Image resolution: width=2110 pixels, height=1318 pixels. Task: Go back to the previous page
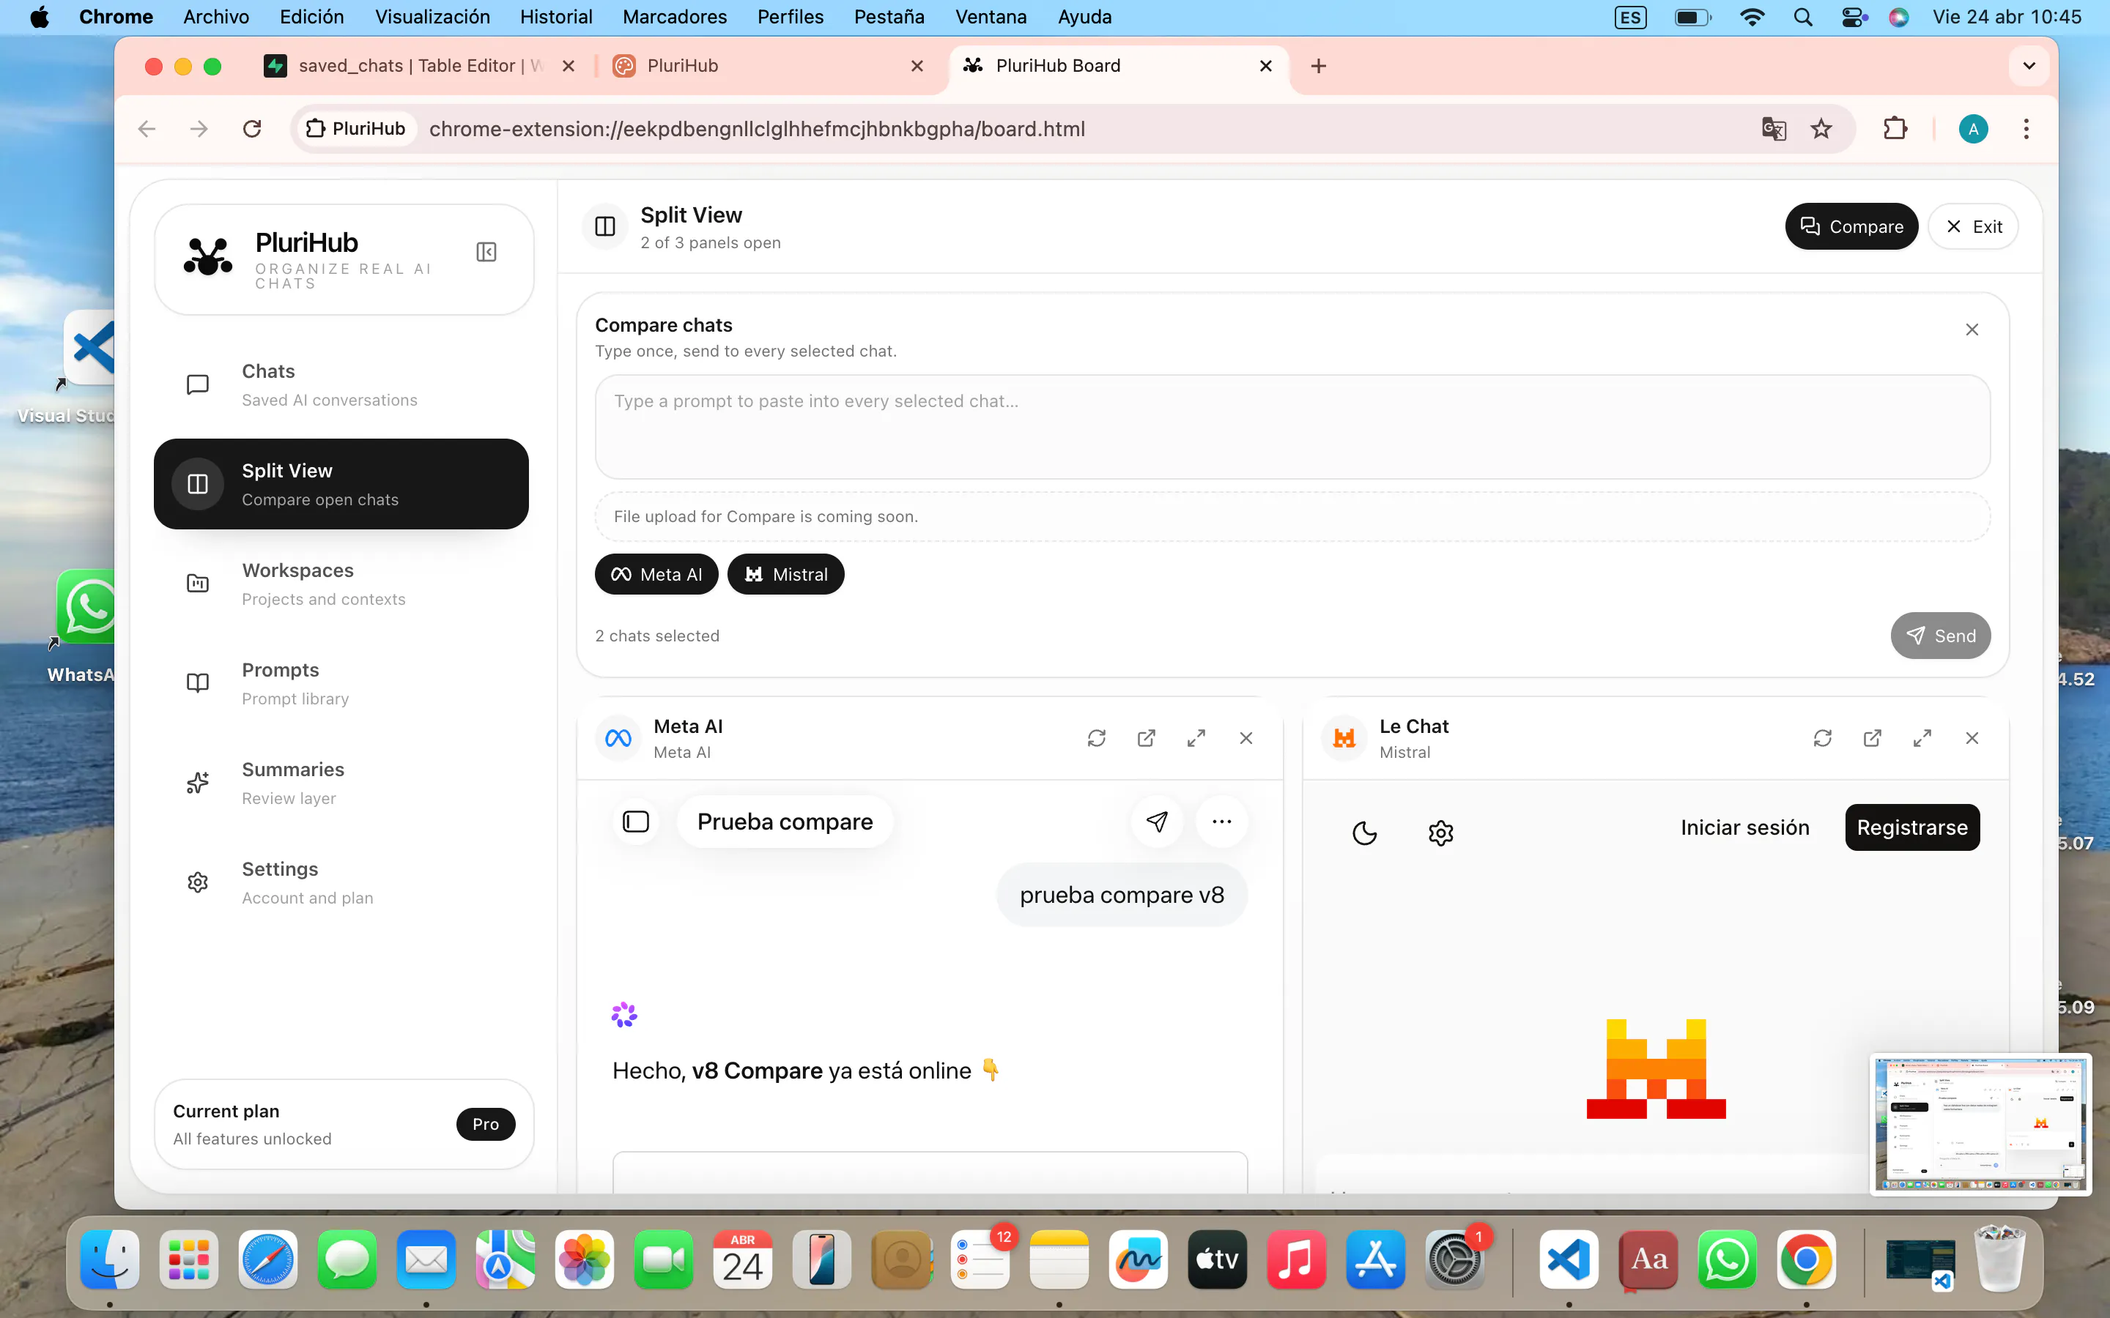point(147,129)
